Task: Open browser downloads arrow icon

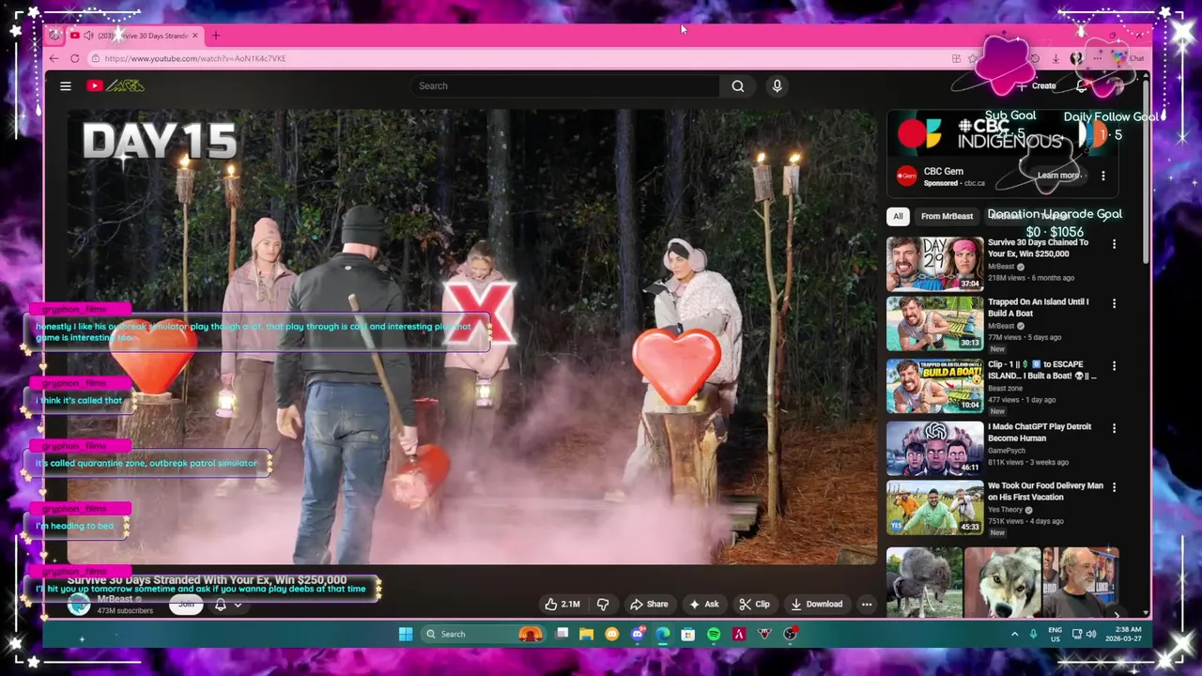Action: coord(1056,58)
